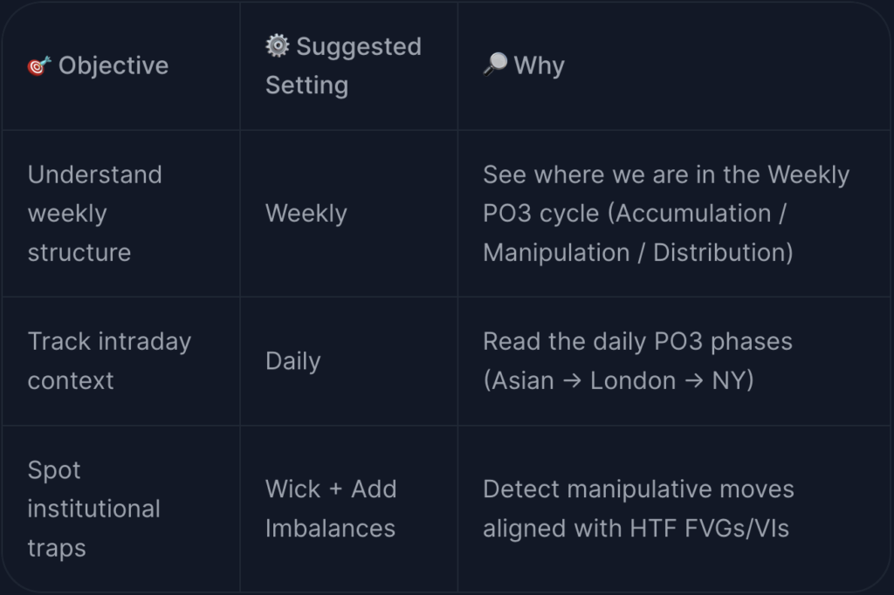Viewport: 894px width, 595px height.
Task: Select the Suggested Setting column header
Action: [x=343, y=65]
